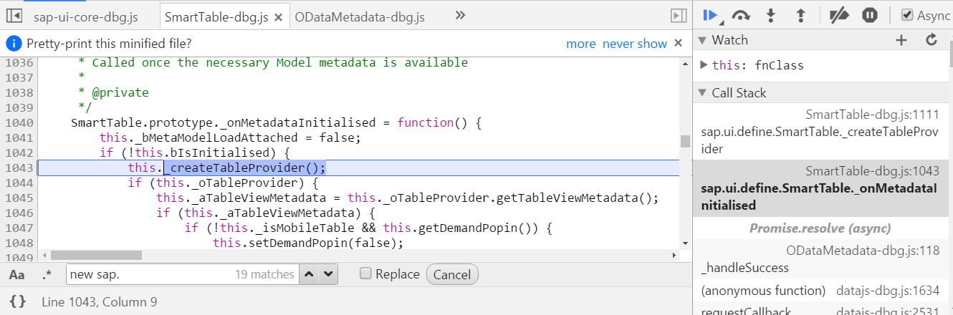The height and width of the screenshot is (315, 953).
Task: Toggle the Async checkbox
Action: coord(907,15)
